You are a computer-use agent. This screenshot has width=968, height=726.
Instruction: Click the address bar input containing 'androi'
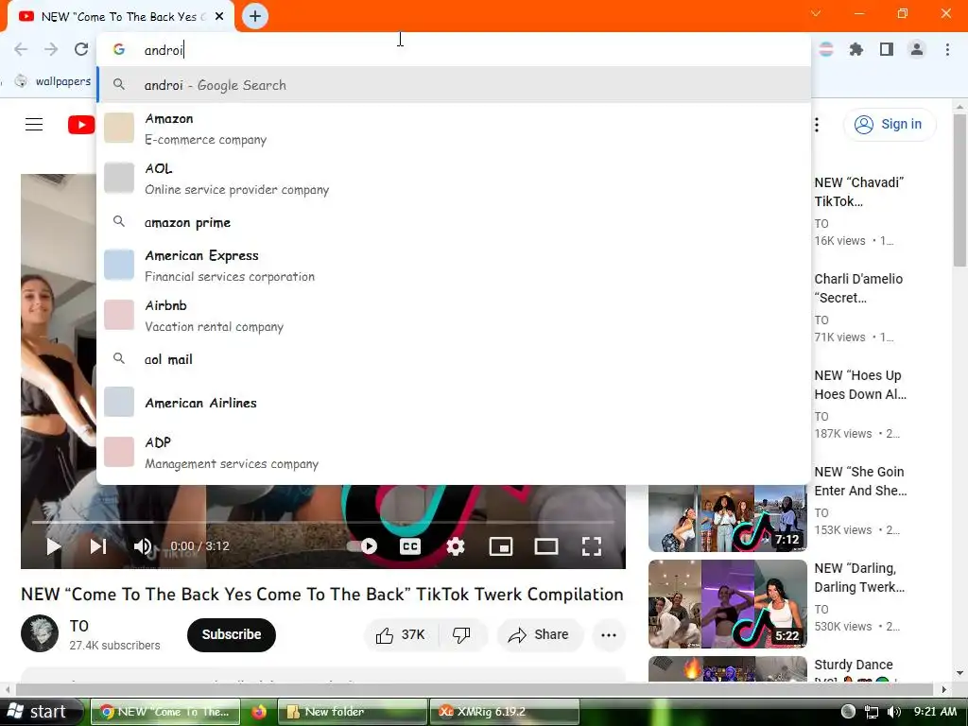click(454, 50)
